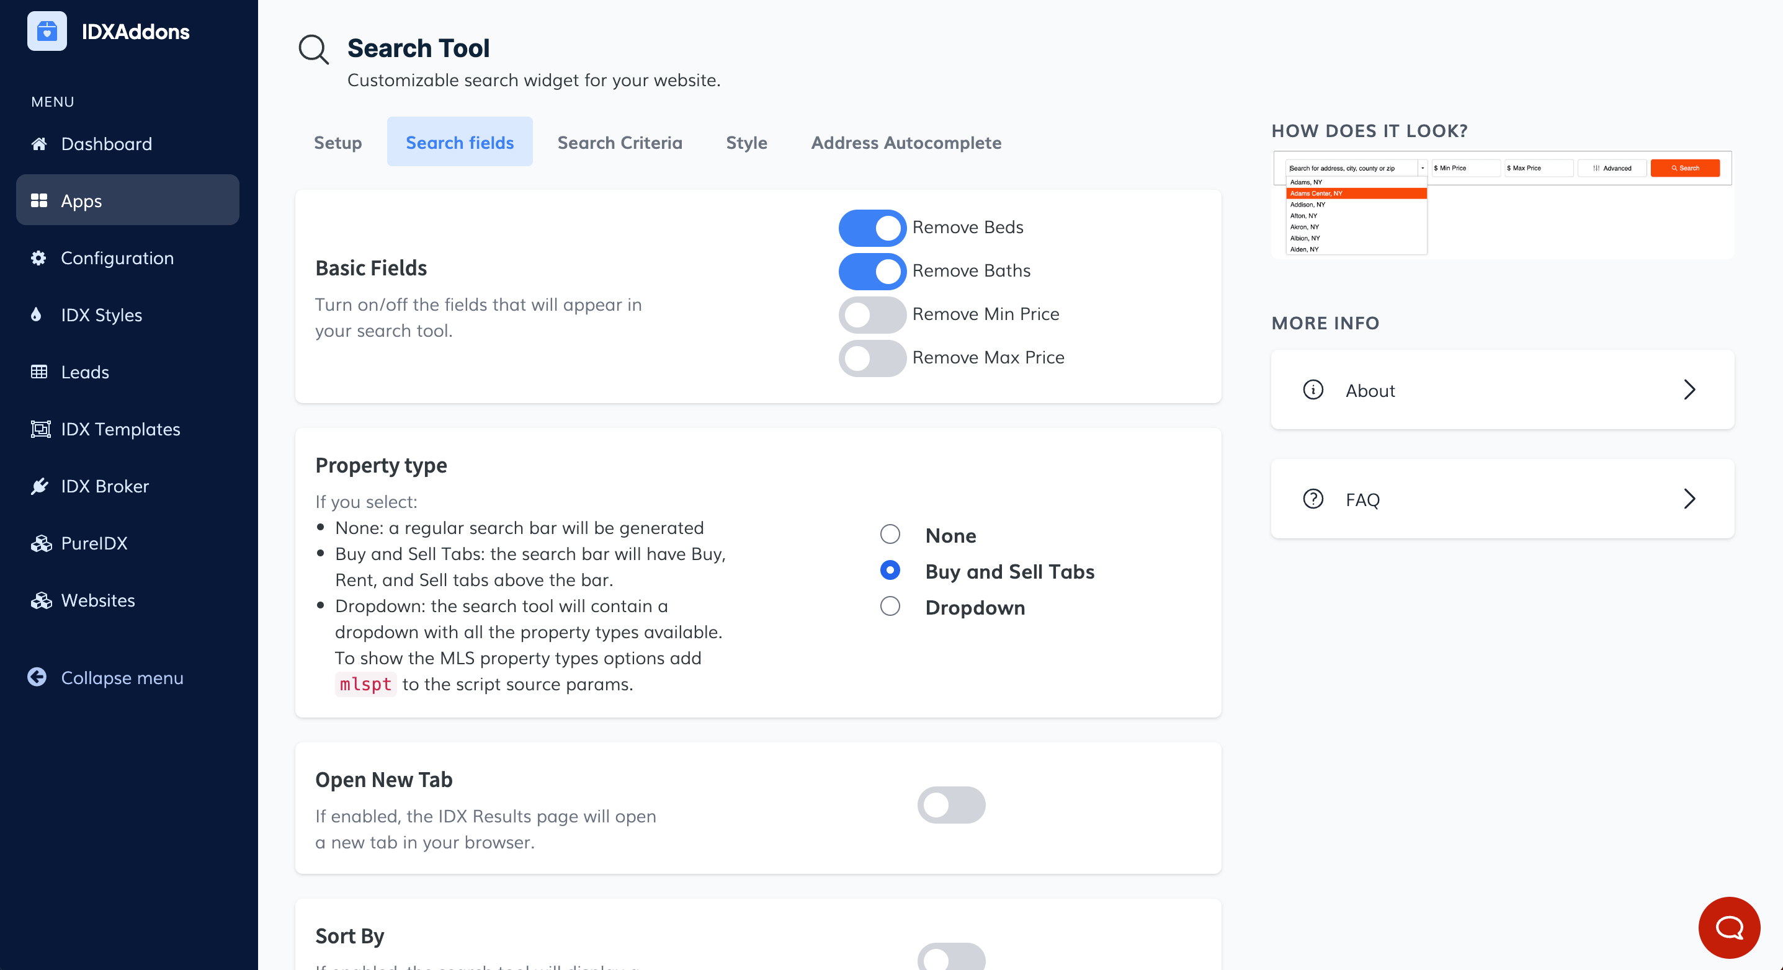This screenshot has width=1783, height=970.
Task: Open IDX Styles via the droplet icon
Action: [x=37, y=315]
